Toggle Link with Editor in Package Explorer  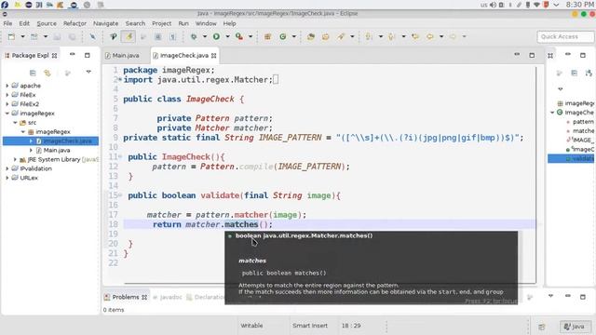click(47, 73)
